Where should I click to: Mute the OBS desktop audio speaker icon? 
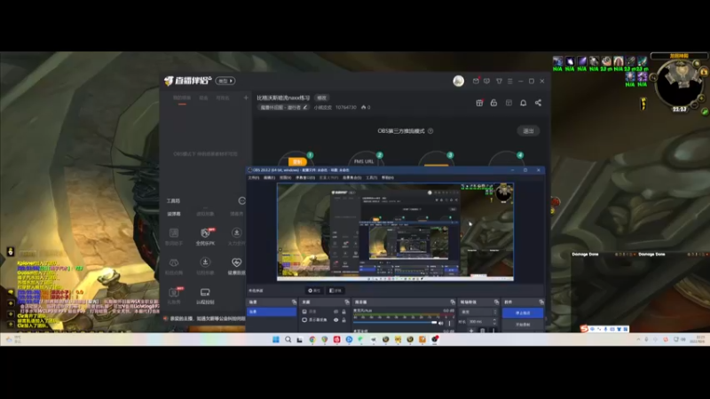point(441,323)
